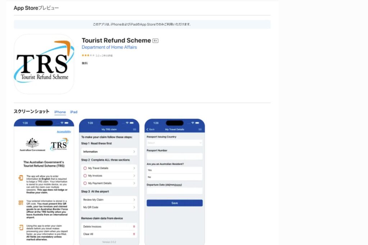368x245 pixels.
Task: Click the trash icon beside Clear All
Action: pyautogui.click(x=134, y=234)
